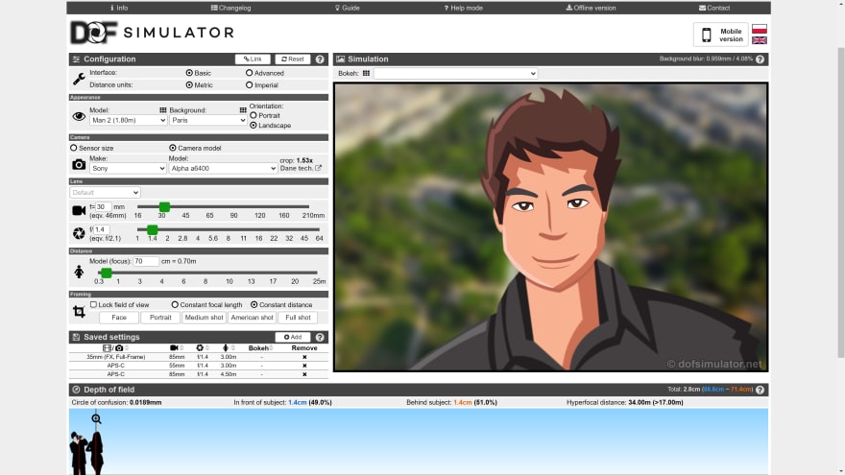Toggle Help mode in top menu
The image size is (845, 475).
coord(464,8)
